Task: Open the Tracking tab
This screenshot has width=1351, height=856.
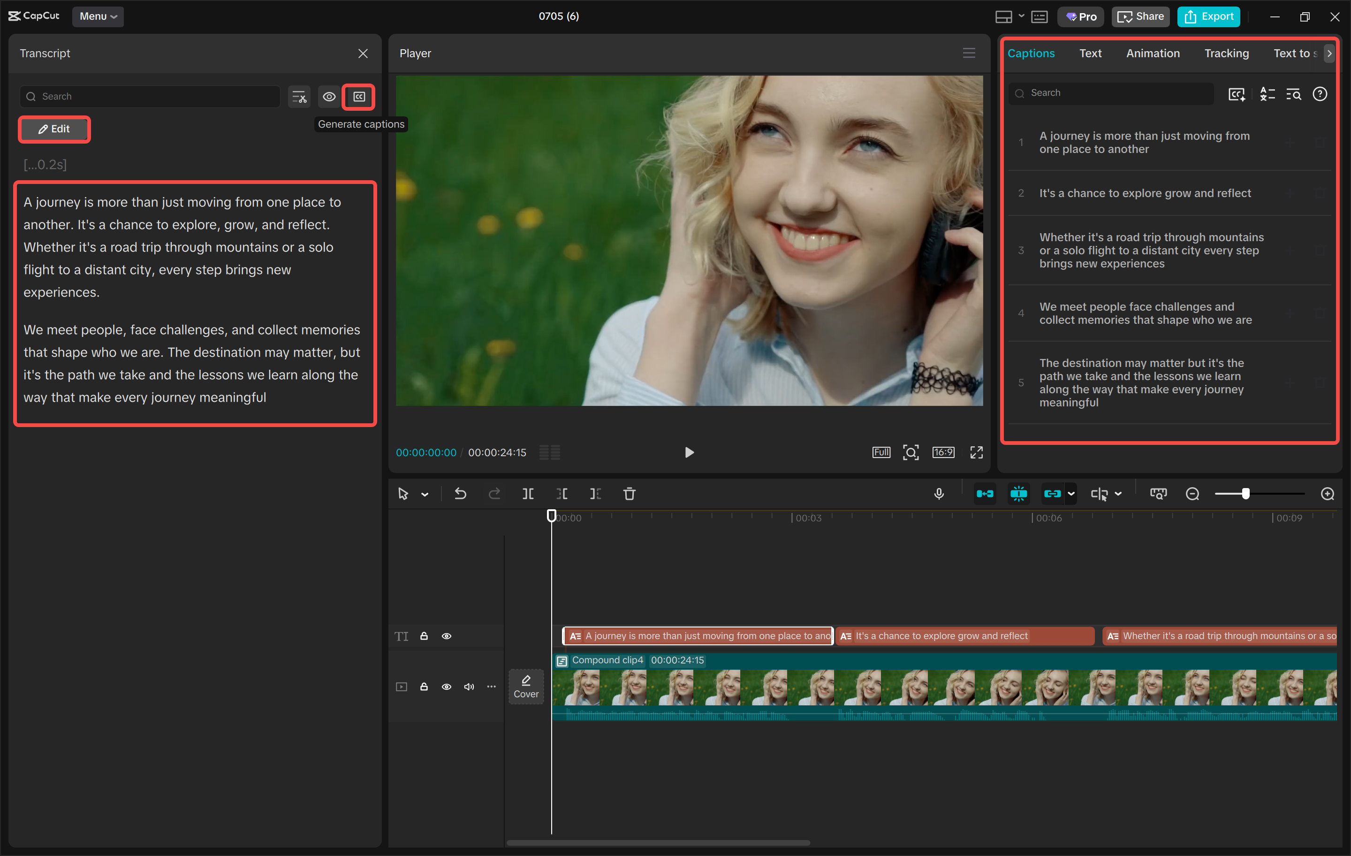Action: [x=1226, y=53]
